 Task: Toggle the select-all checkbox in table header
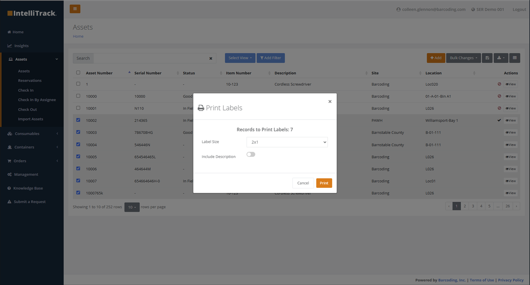point(78,73)
